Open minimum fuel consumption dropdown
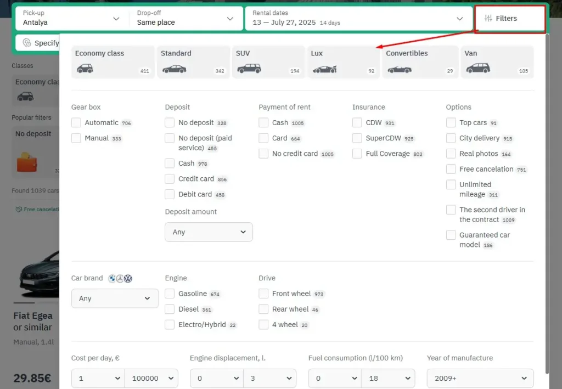This screenshot has height=389, width=562. pos(335,378)
